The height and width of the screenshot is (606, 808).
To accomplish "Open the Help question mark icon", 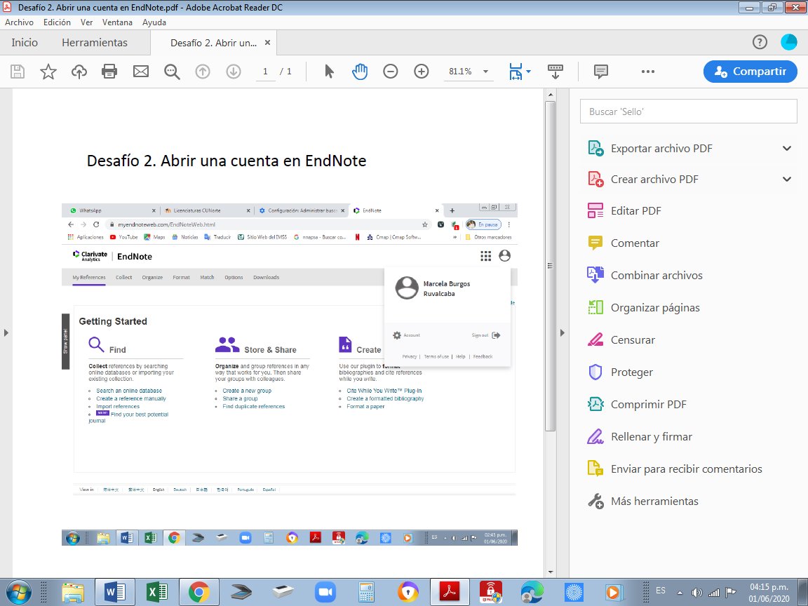I will click(760, 42).
